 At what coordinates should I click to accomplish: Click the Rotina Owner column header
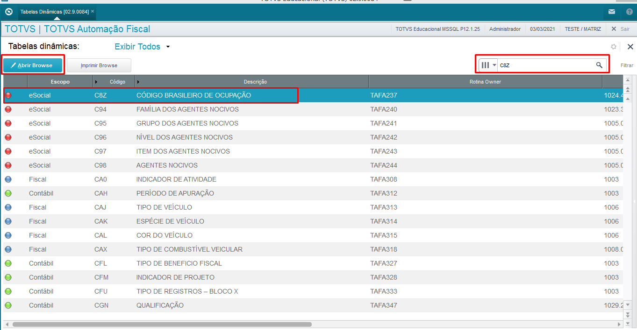485,82
